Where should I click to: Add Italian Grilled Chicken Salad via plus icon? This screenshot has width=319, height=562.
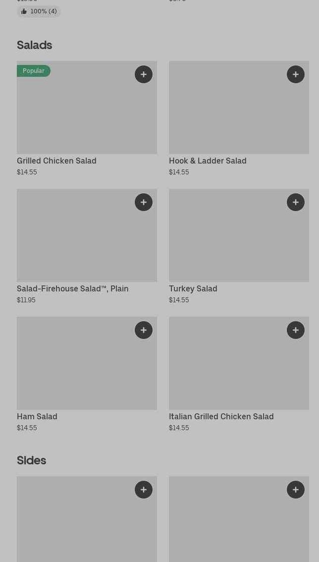point(296,330)
